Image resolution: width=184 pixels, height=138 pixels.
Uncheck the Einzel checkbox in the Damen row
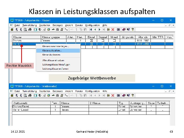click(x=91, y=41)
